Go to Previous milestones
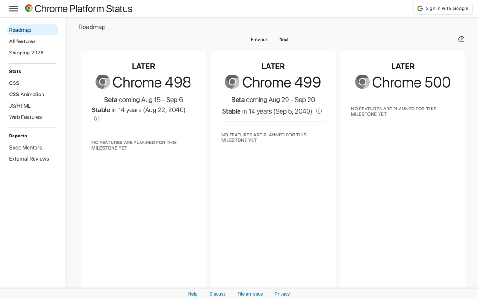This screenshot has width=478, height=299. pos(259,39)
